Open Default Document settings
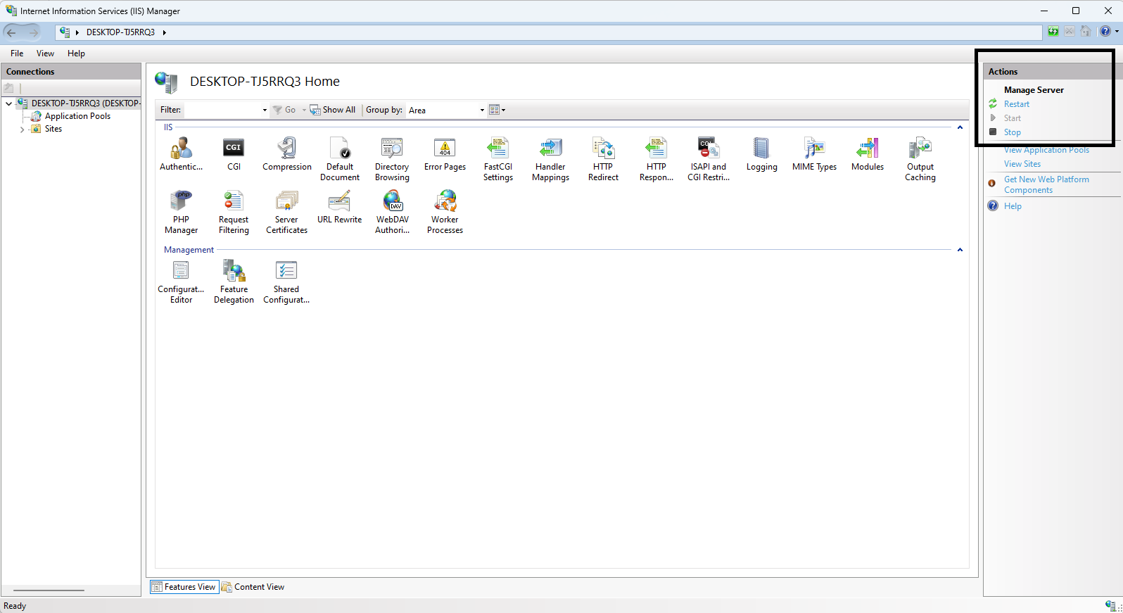Image resolution: width=1123 pixels, height=613 pixels. point(340,159)
